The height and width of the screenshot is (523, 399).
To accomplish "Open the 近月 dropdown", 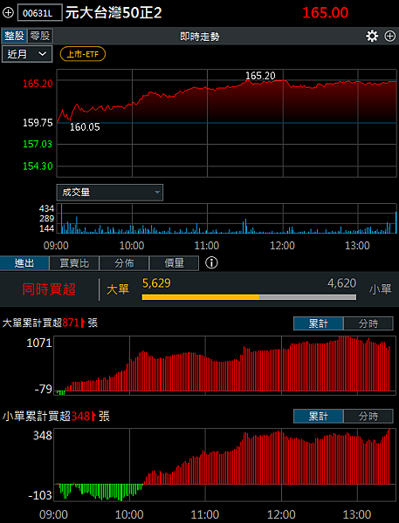I will pos(27,54).
